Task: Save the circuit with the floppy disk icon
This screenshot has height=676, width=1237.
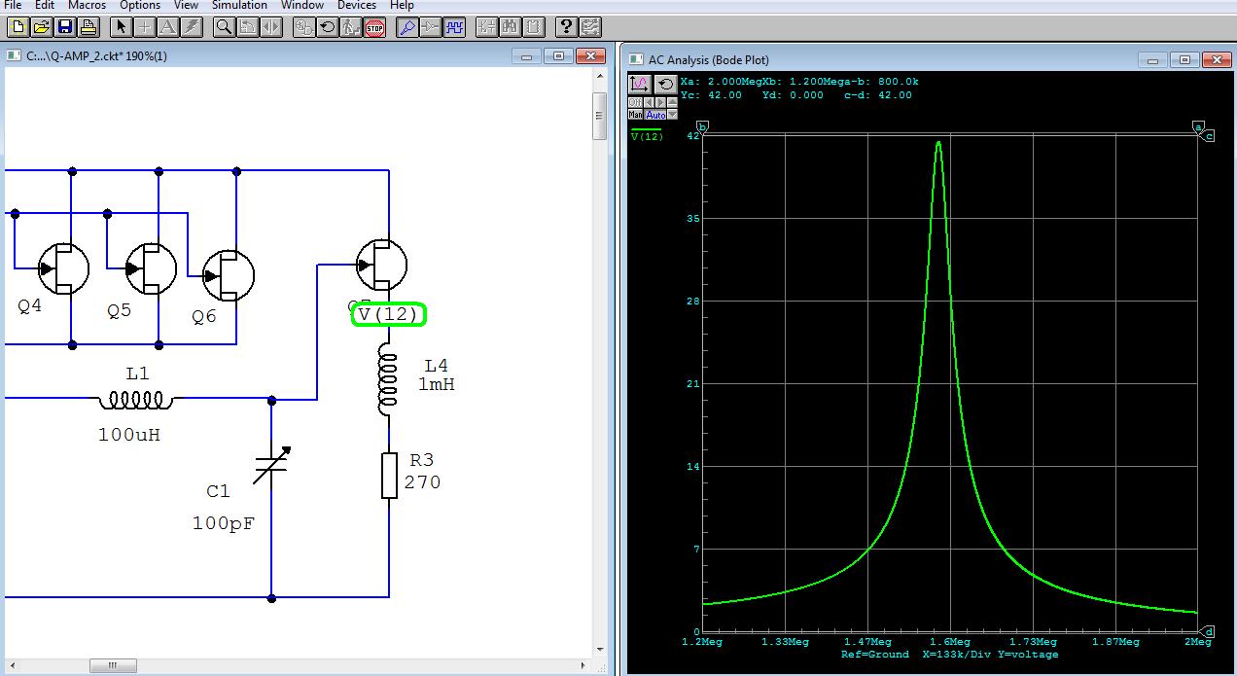Action: [64, 27]
